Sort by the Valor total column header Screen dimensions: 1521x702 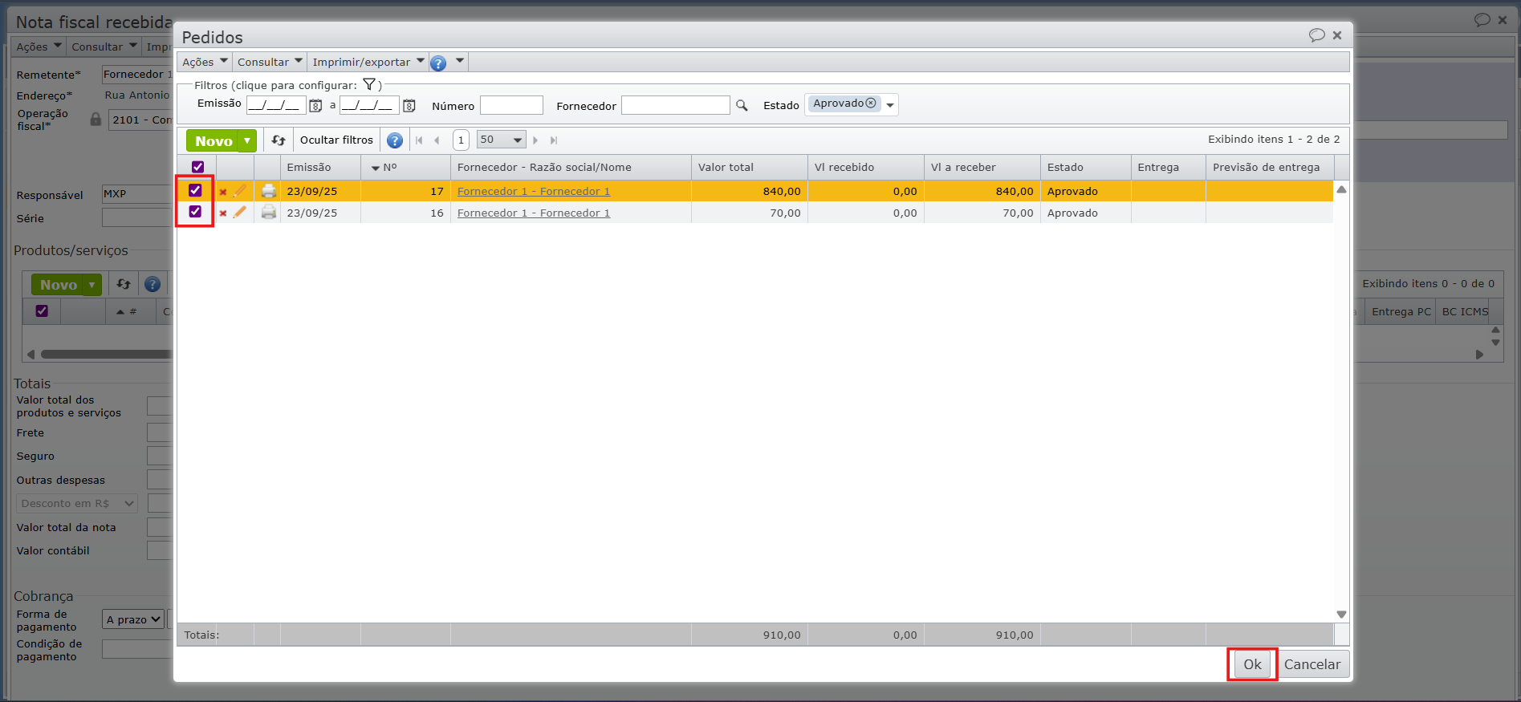pyautogui.click(x=749, y=168)
